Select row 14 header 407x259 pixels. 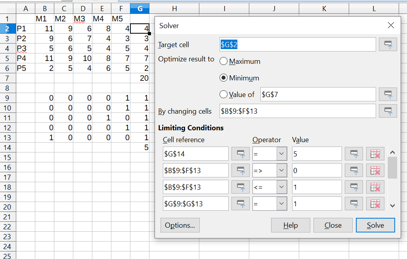pyautogui.click(x=8, y=147)
